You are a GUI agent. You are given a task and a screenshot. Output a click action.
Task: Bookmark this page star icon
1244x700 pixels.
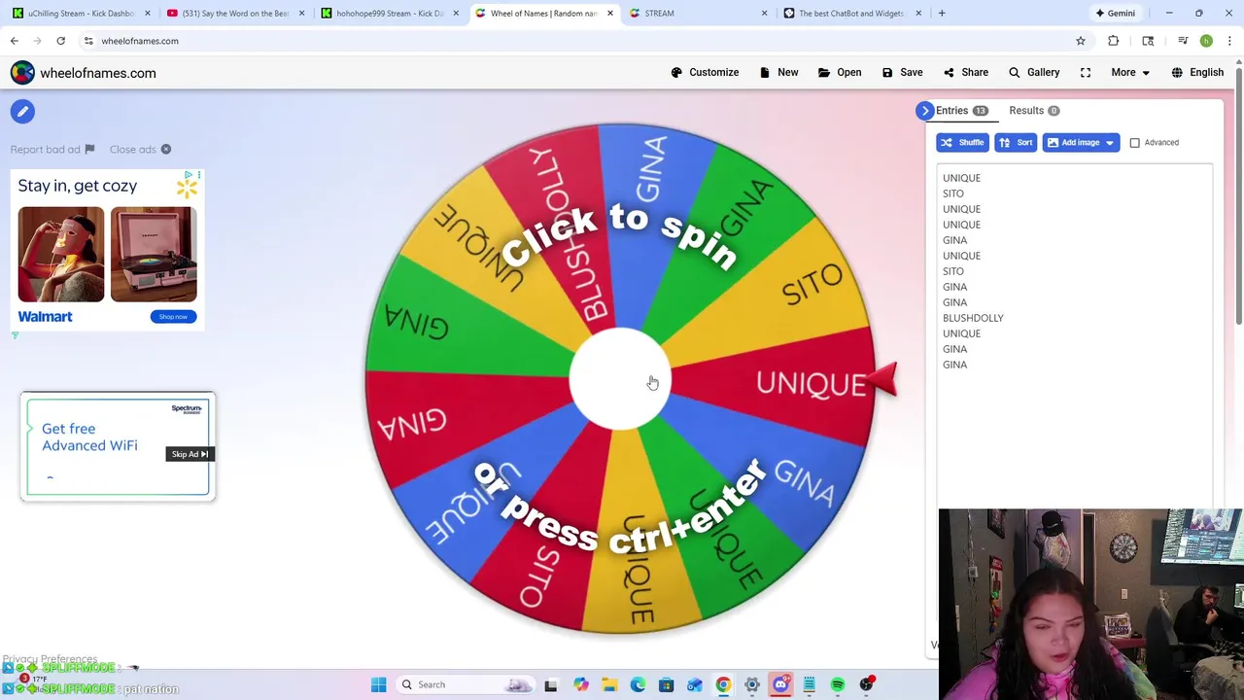coord(1080,41)
